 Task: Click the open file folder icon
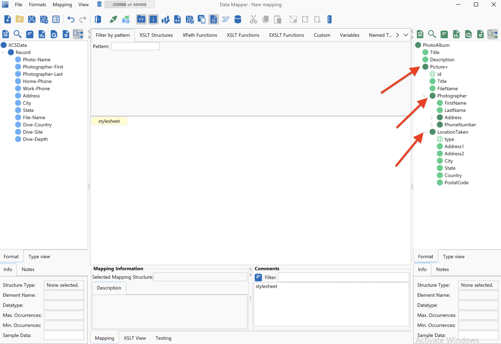click(x=20, y=19)
